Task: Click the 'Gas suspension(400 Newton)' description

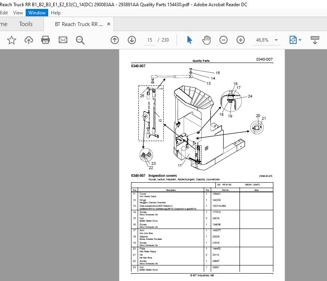Action: (156, 206)
